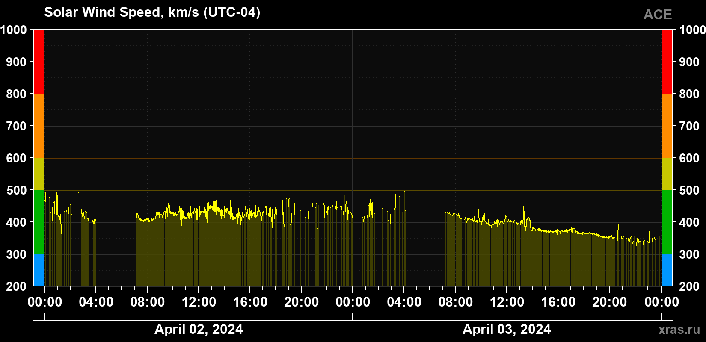The height and width of the screenshot is (342, 706).
Task: Click the right-axis 400 value label
Action: coord(689,222)
